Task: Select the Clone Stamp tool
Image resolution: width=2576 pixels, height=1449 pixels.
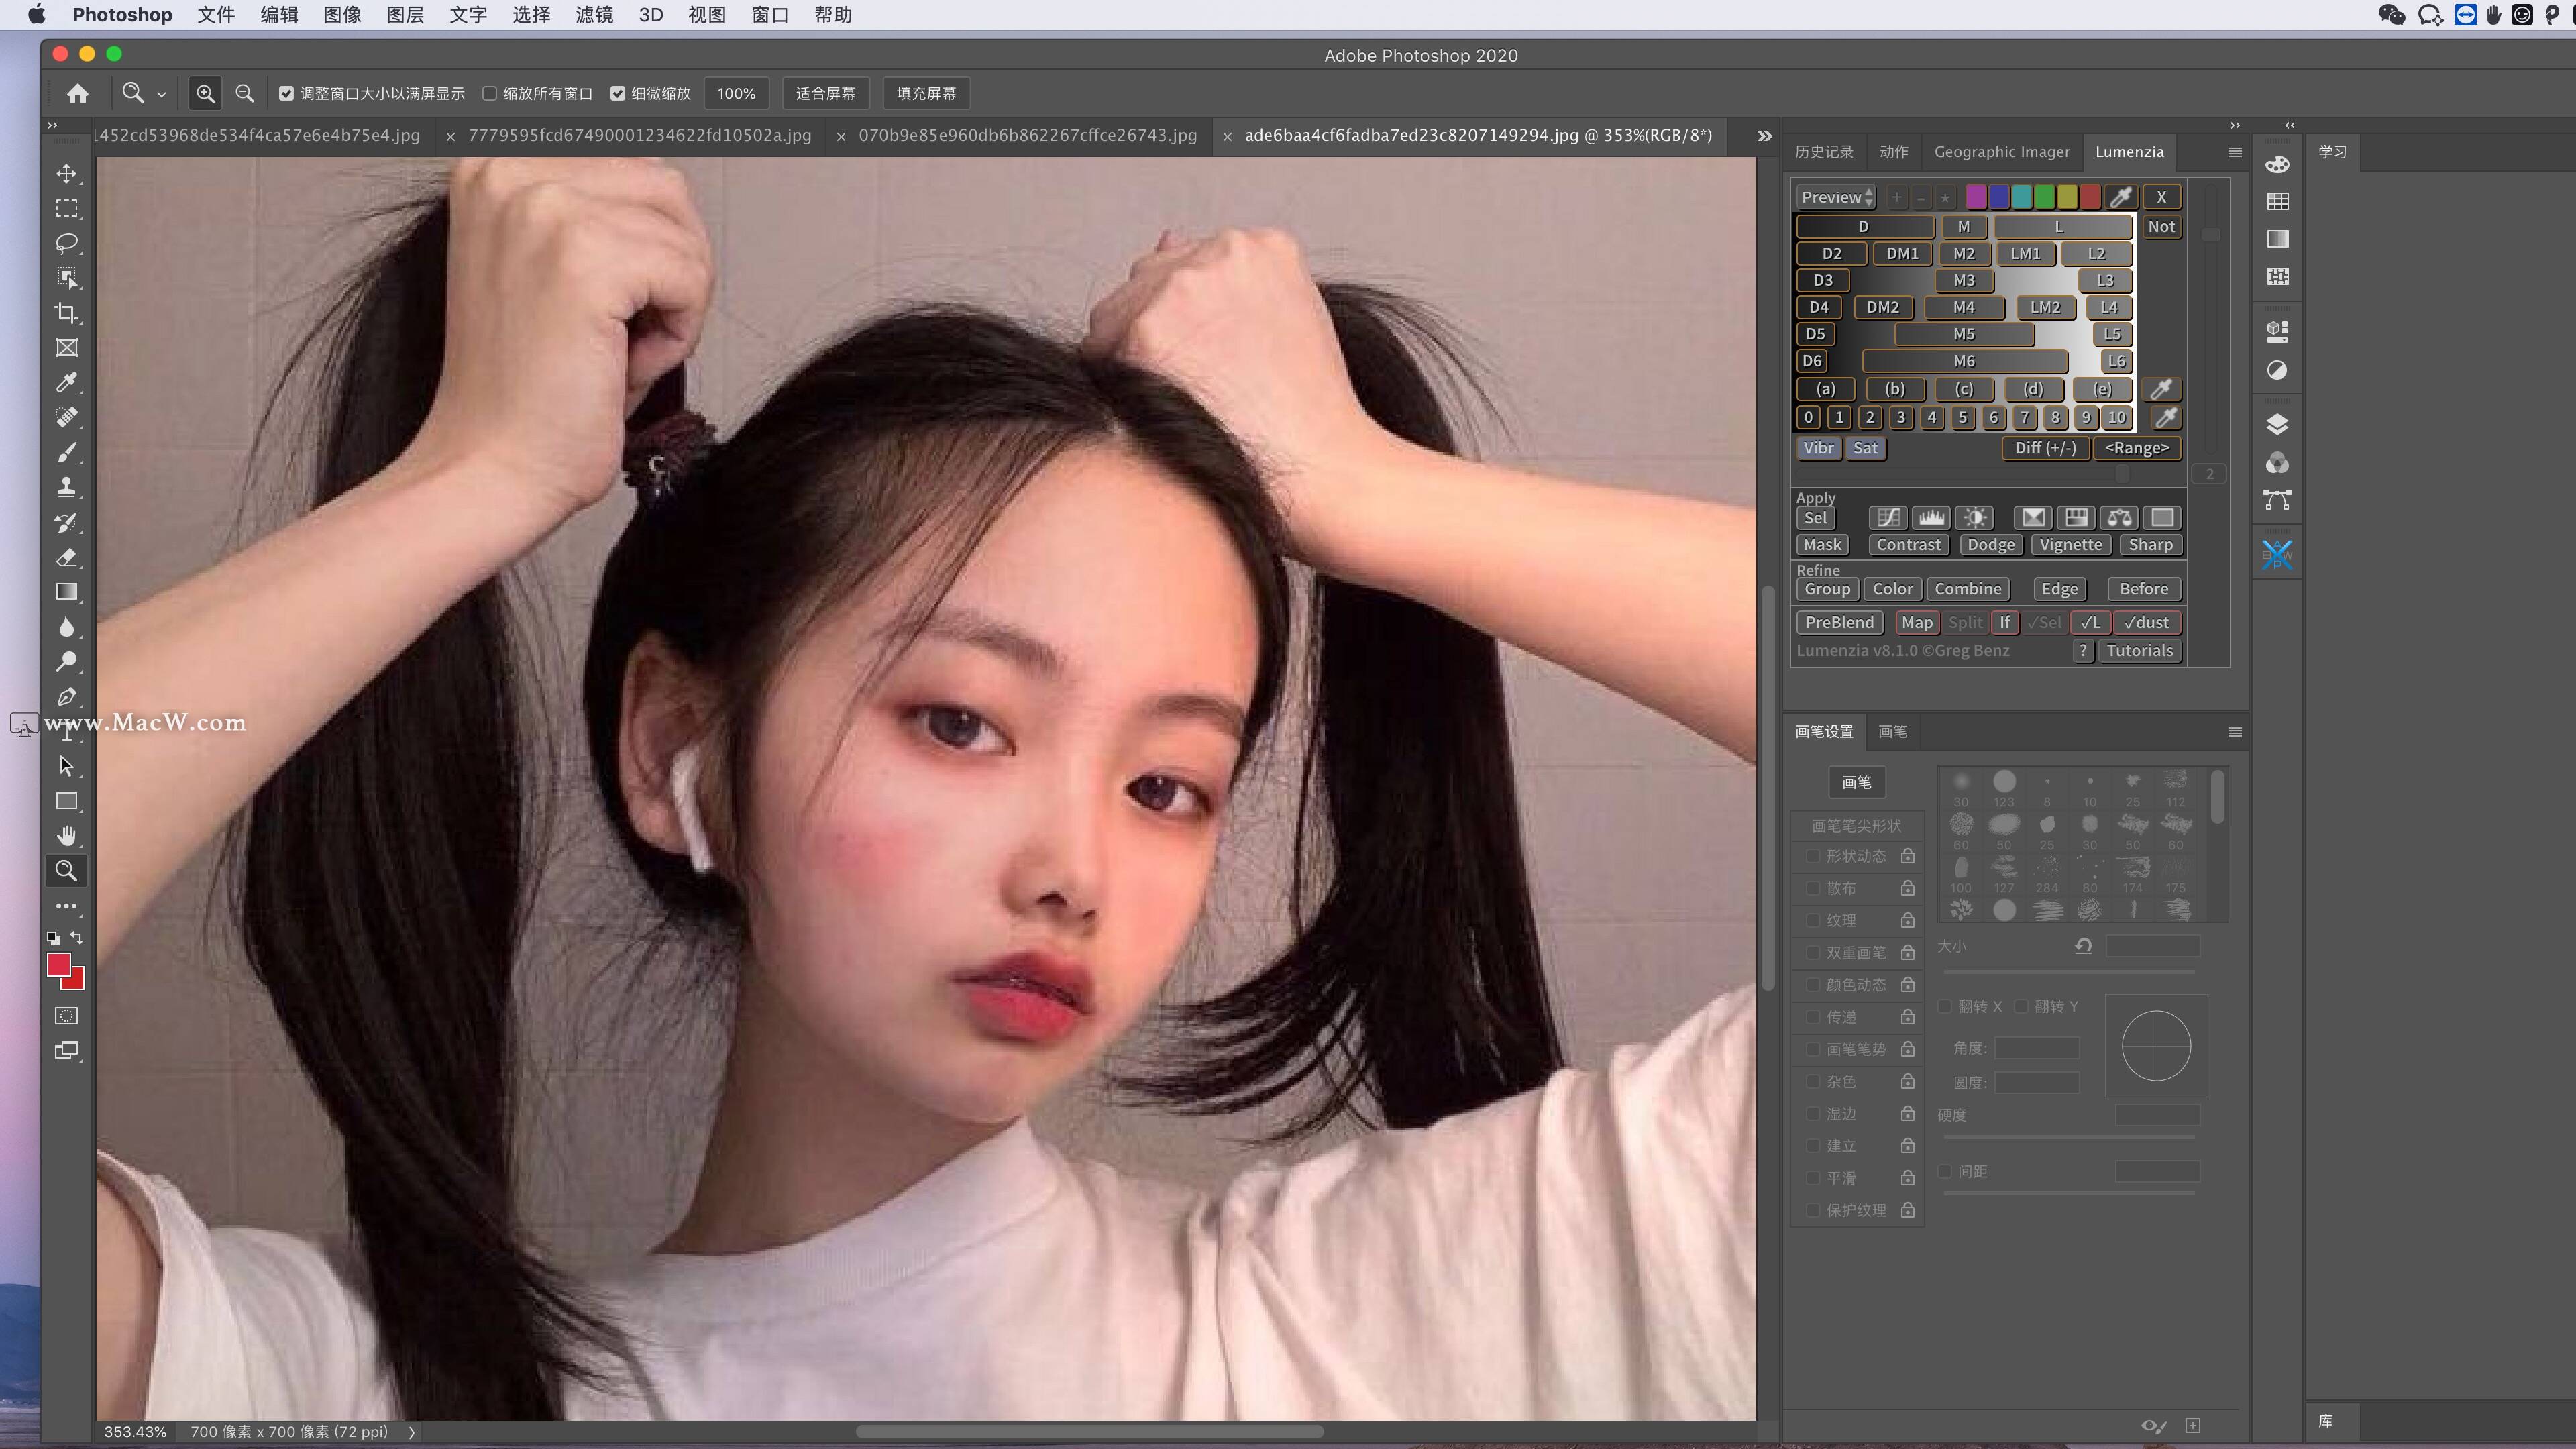Action: pyautogui.click(x=67, y=487)
